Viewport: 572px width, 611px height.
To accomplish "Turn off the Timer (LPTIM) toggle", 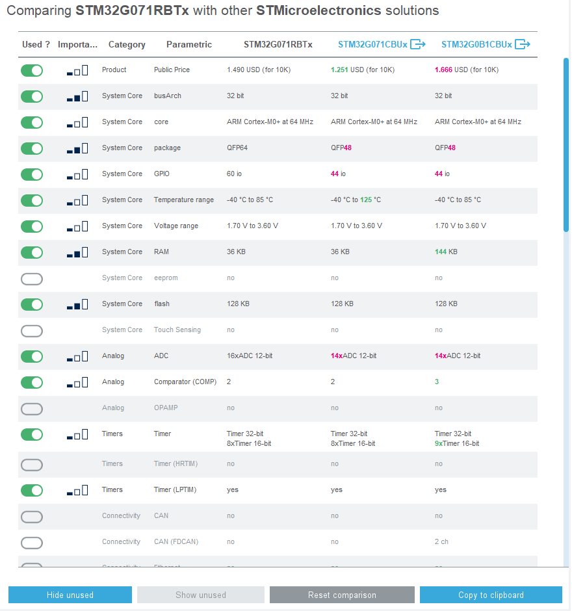I will [32, 490].
